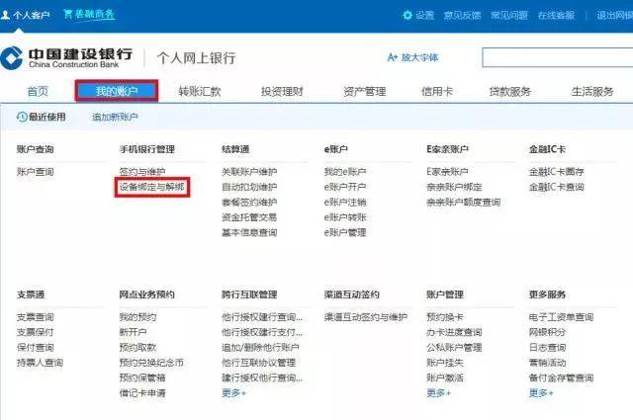The width and height of the screenshot is (633, 420).
Task: Click the 个人客户 person icon
Action: point(9,15)
